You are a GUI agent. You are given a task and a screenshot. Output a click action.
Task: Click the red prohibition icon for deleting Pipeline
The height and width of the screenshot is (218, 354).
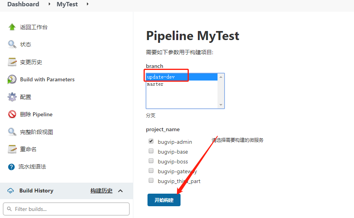click(x=12, y=114)
